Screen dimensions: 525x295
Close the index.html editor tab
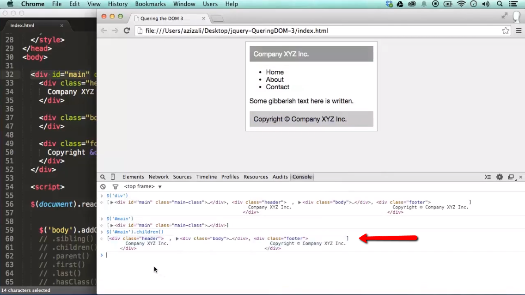pos(61,25)
